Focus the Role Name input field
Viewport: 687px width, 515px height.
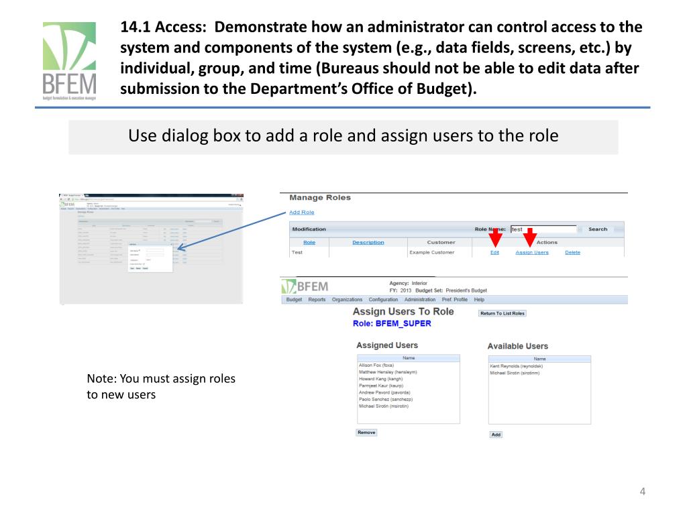coord(543,229)
